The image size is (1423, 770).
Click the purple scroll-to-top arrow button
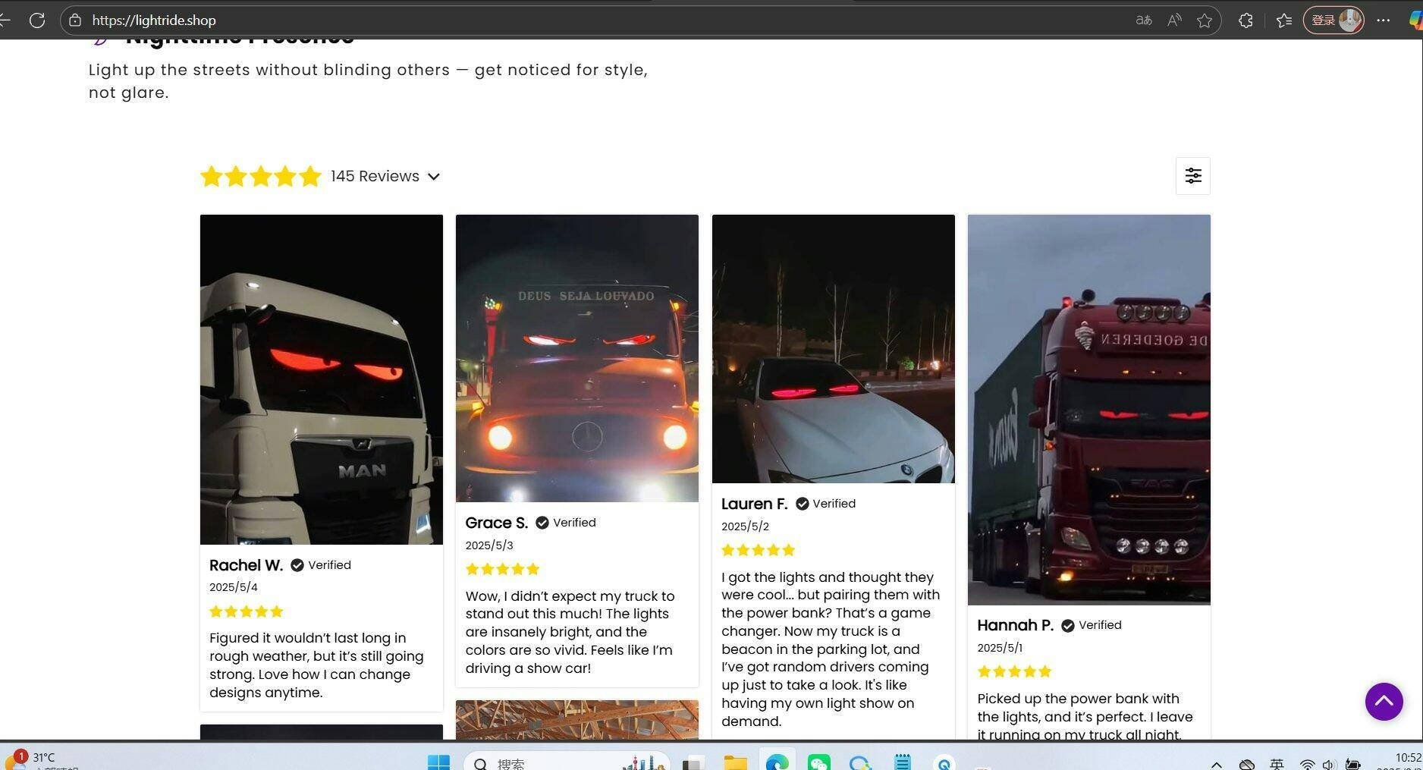1384,701
